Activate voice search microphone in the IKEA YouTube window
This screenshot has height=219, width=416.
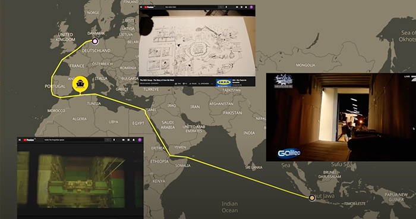[x=226, y=7]
